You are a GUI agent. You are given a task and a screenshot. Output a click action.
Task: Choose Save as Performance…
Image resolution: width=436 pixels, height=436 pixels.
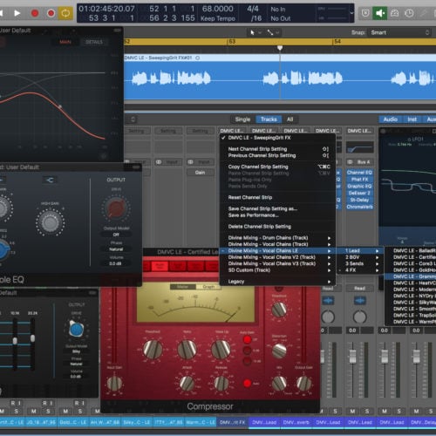click(x=277, y=215)
